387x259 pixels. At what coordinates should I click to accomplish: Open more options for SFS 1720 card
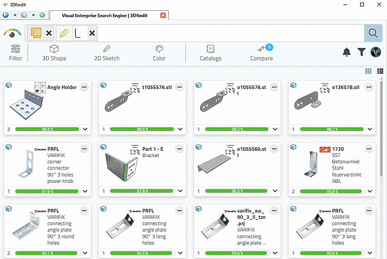pos(369,149)
